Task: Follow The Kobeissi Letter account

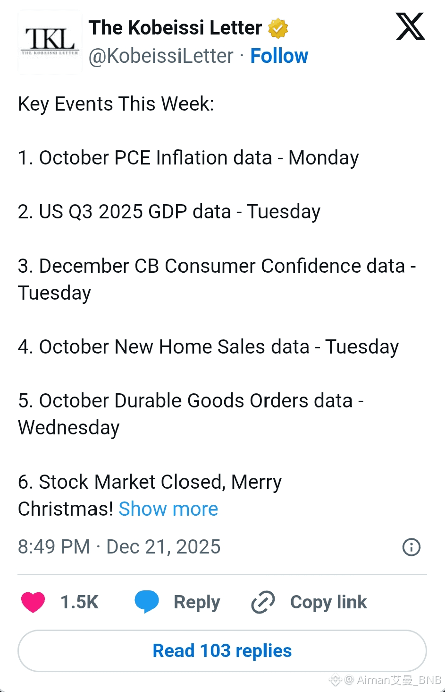Action: (279, 56)
